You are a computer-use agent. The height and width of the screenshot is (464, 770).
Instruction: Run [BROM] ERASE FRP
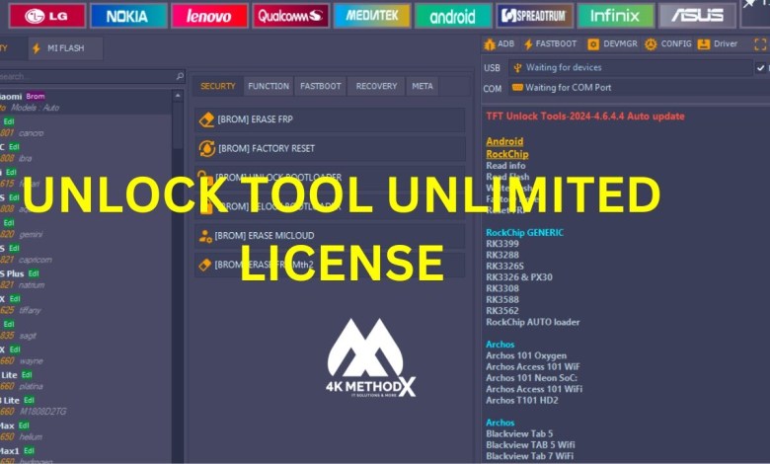tap(330, 119)
